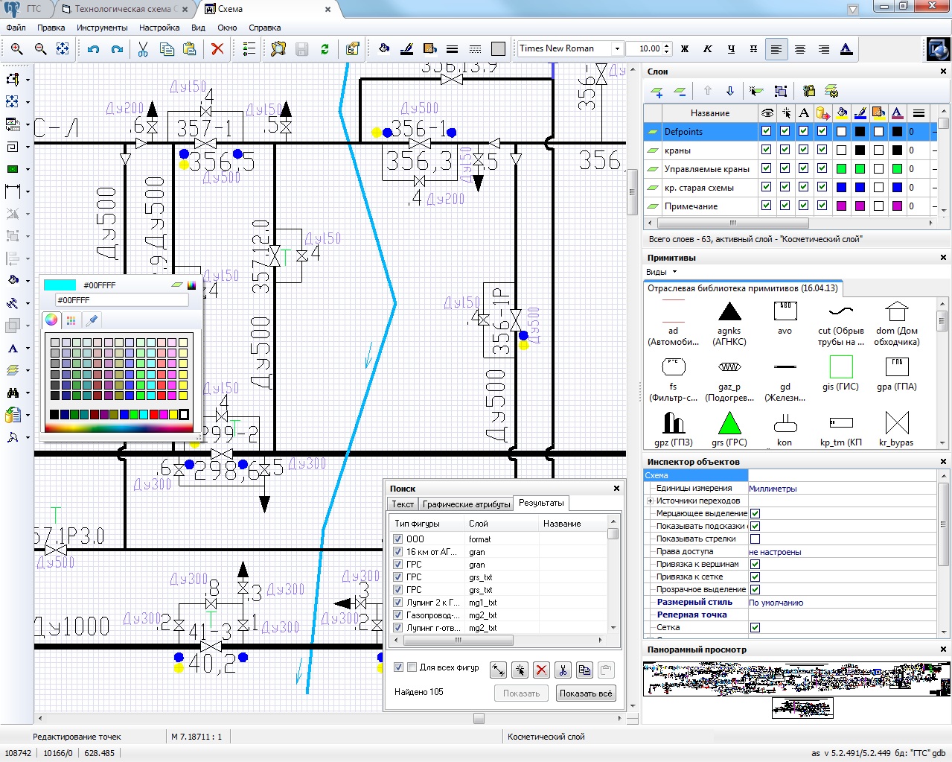The height and width of the screenshot is (762, 952).
Task: Move layer down with blue arrow
Action: [729, 91]
